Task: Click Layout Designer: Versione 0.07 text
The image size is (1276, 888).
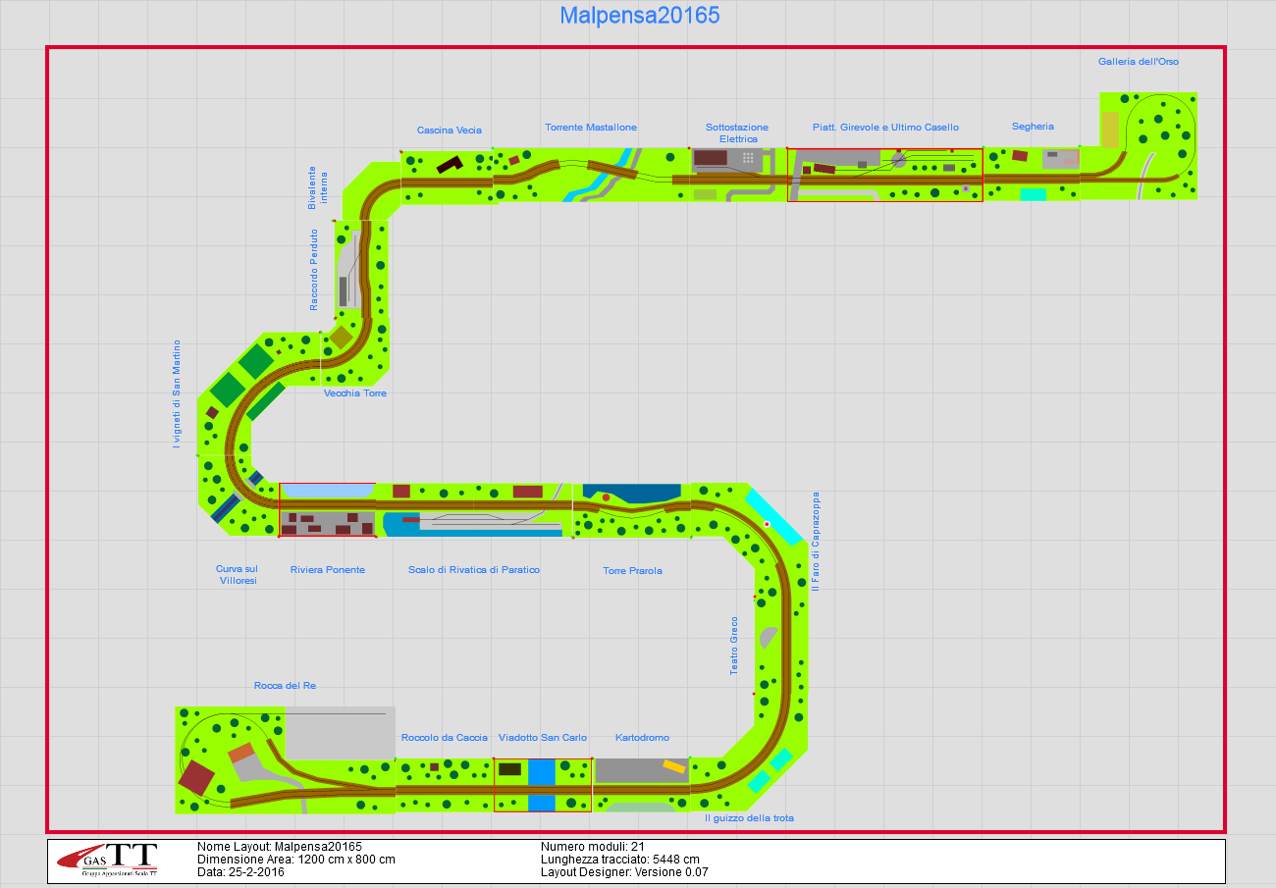Action: pos(624,872)
